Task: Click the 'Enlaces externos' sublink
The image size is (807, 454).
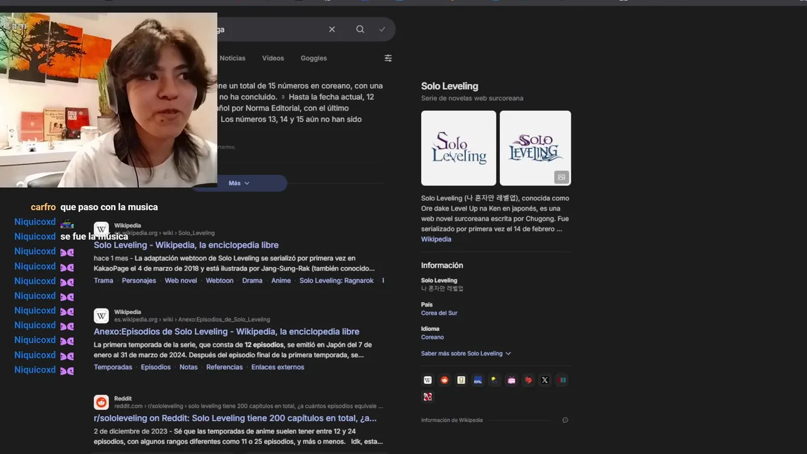Action: coord(277,367)
